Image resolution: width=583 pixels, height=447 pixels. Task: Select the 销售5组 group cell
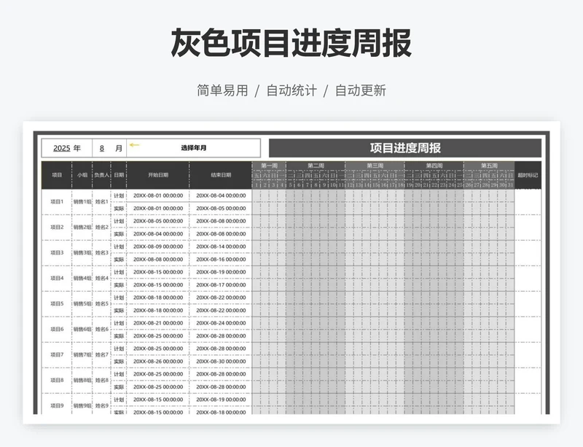(82, 303)
